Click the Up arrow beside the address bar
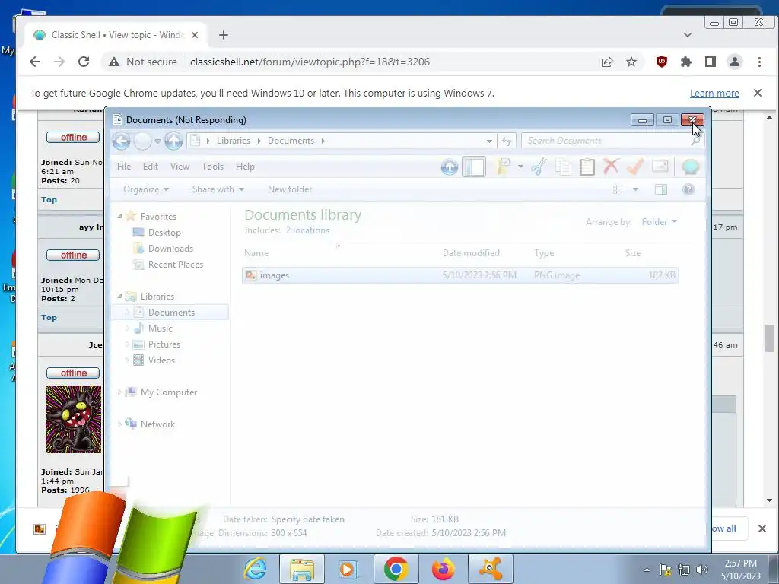This screenshot has width=779, height=584. (x=174, y=141)
